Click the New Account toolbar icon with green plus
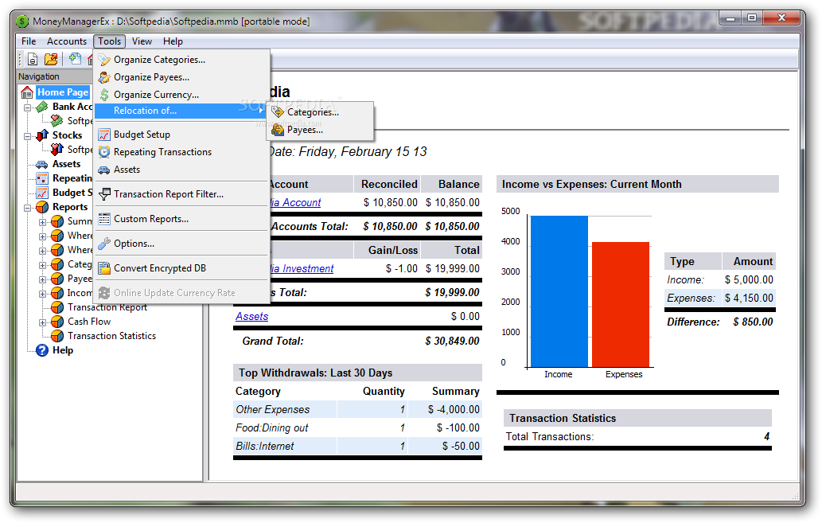The height and width of the screenshot is (523, 822). (75, 59)
